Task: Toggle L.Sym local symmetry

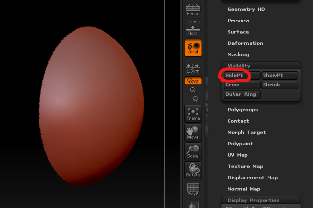Action: pos(193,68)
